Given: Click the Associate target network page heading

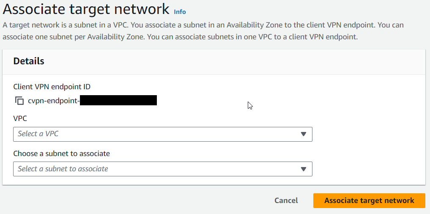Looking at the screenshot, I should pyautogui.click(x=86, y=9).
